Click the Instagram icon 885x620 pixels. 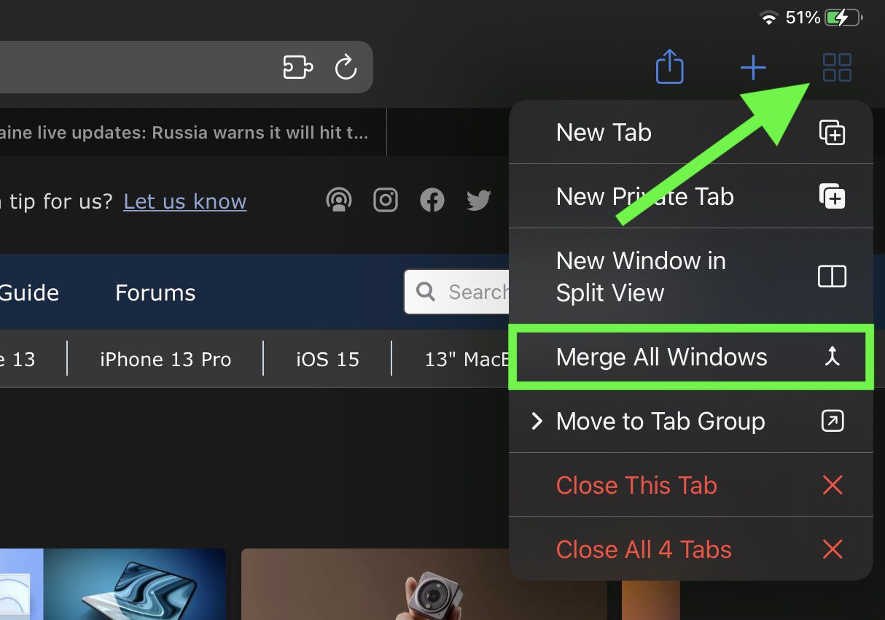(386, 200)
